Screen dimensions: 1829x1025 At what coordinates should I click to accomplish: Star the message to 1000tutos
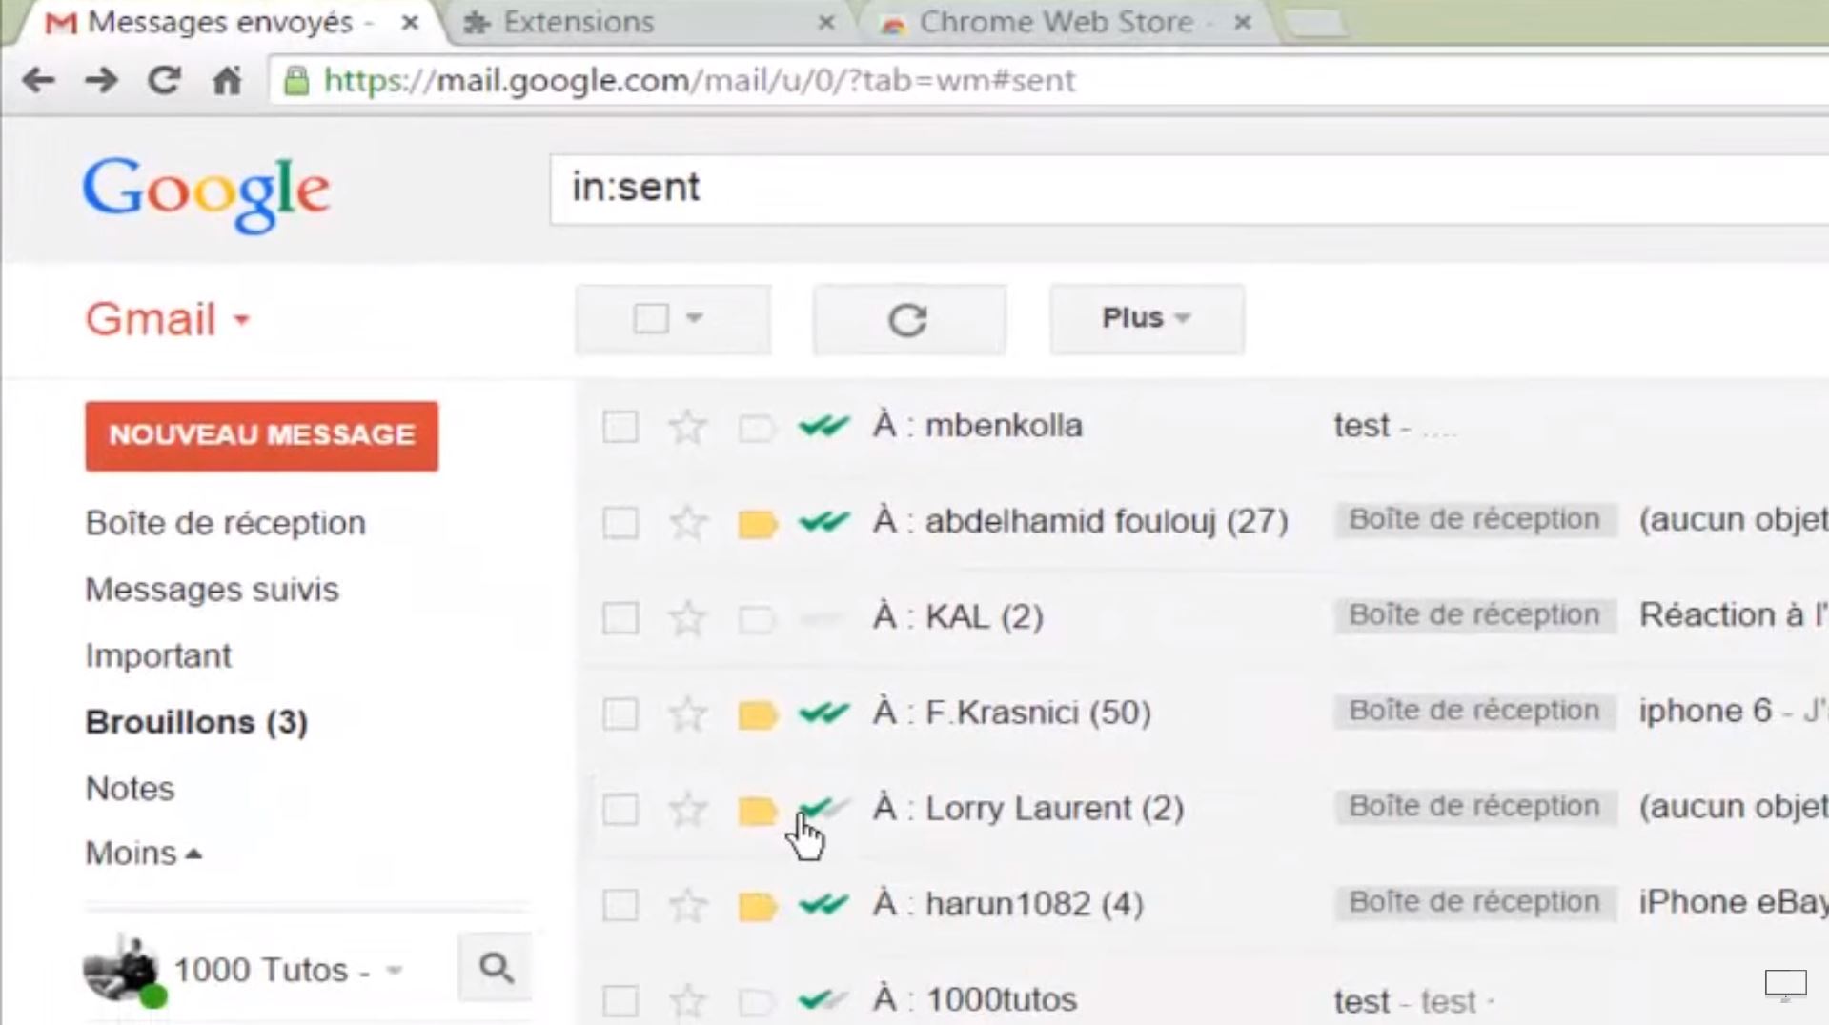(x=687, y=1000)
